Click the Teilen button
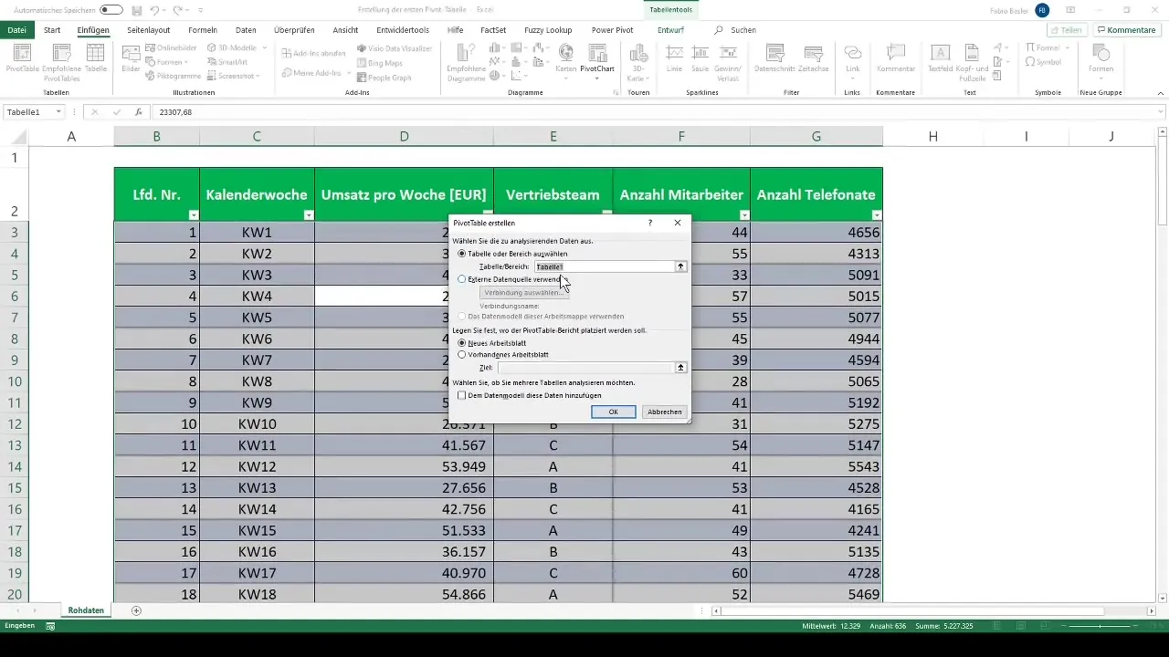Image resolution: width=1169 pixels, height=657 pixels. (x=1065, y=30)
